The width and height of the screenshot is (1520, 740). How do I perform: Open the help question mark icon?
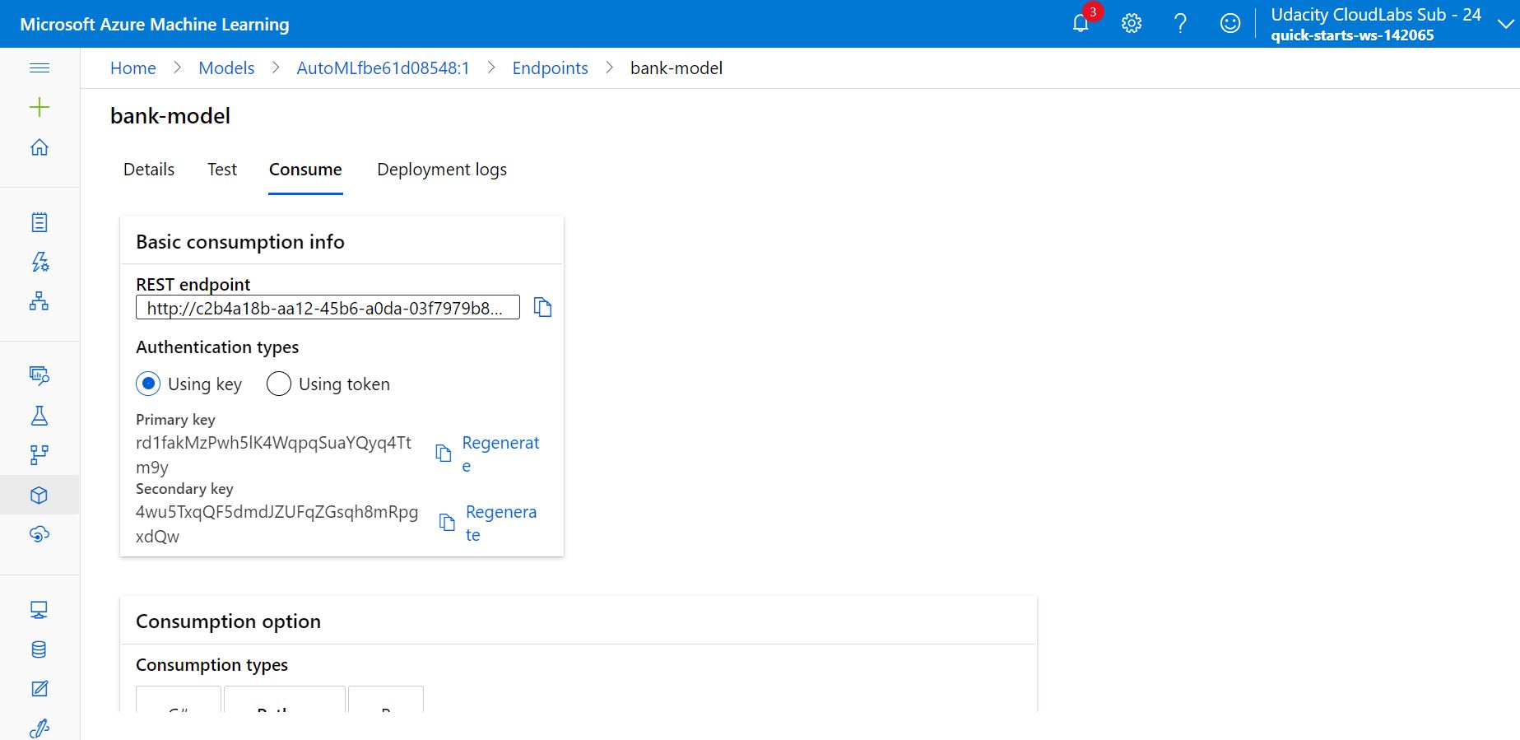[x=1180, y=23]
